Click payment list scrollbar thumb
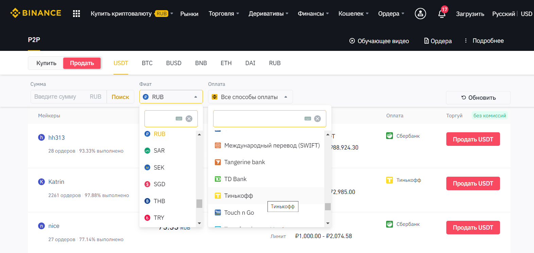Screen dimensions: 534x253 coord(328,207)
